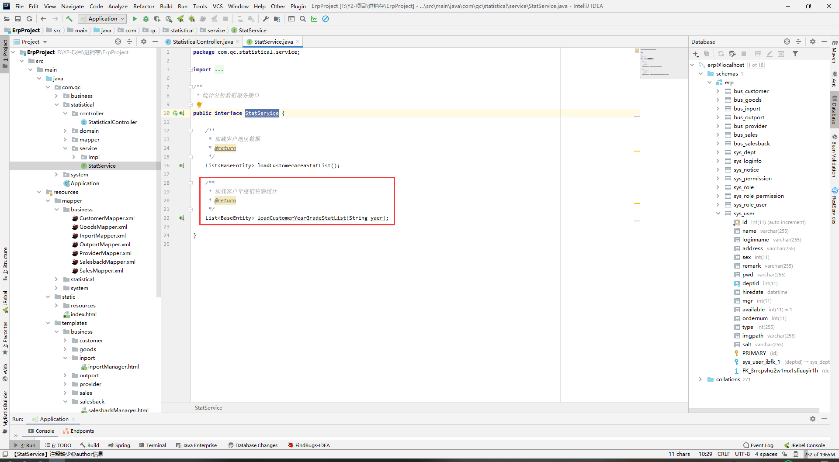Click the horizontal scrollbar of Database panel
This screenshot has height=462, width=839.
[x=754, y=410]
